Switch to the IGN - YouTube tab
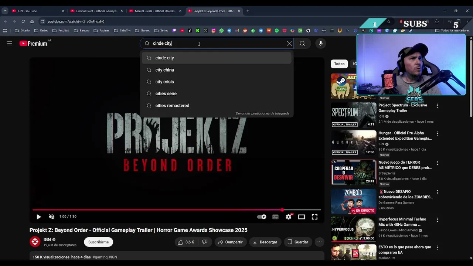473x266 pixels. pyautogui.click(x=37, y=11)
